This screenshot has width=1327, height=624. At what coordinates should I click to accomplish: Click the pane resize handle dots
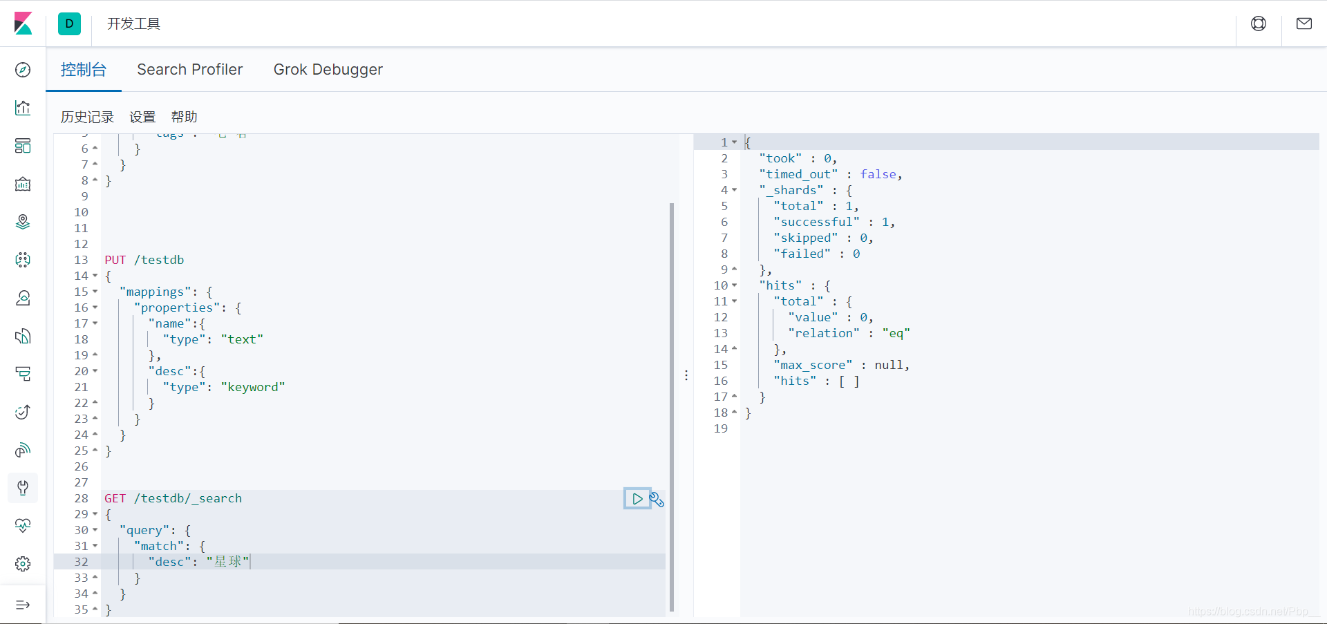(x=686, y=375)
